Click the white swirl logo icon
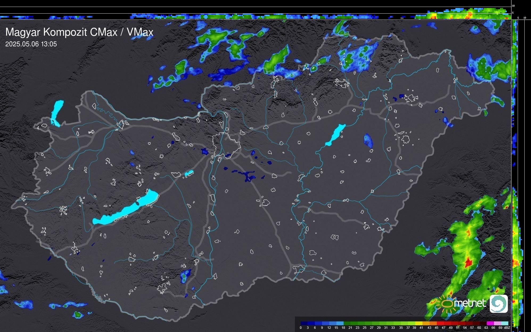 499,304
